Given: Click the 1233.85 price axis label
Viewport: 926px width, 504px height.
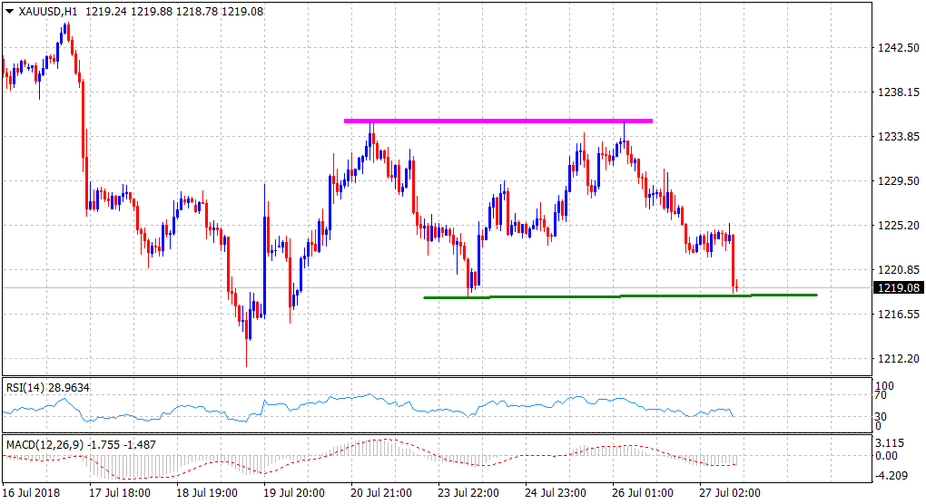Looking at the screenshot, I should click(x=898, y=137).
